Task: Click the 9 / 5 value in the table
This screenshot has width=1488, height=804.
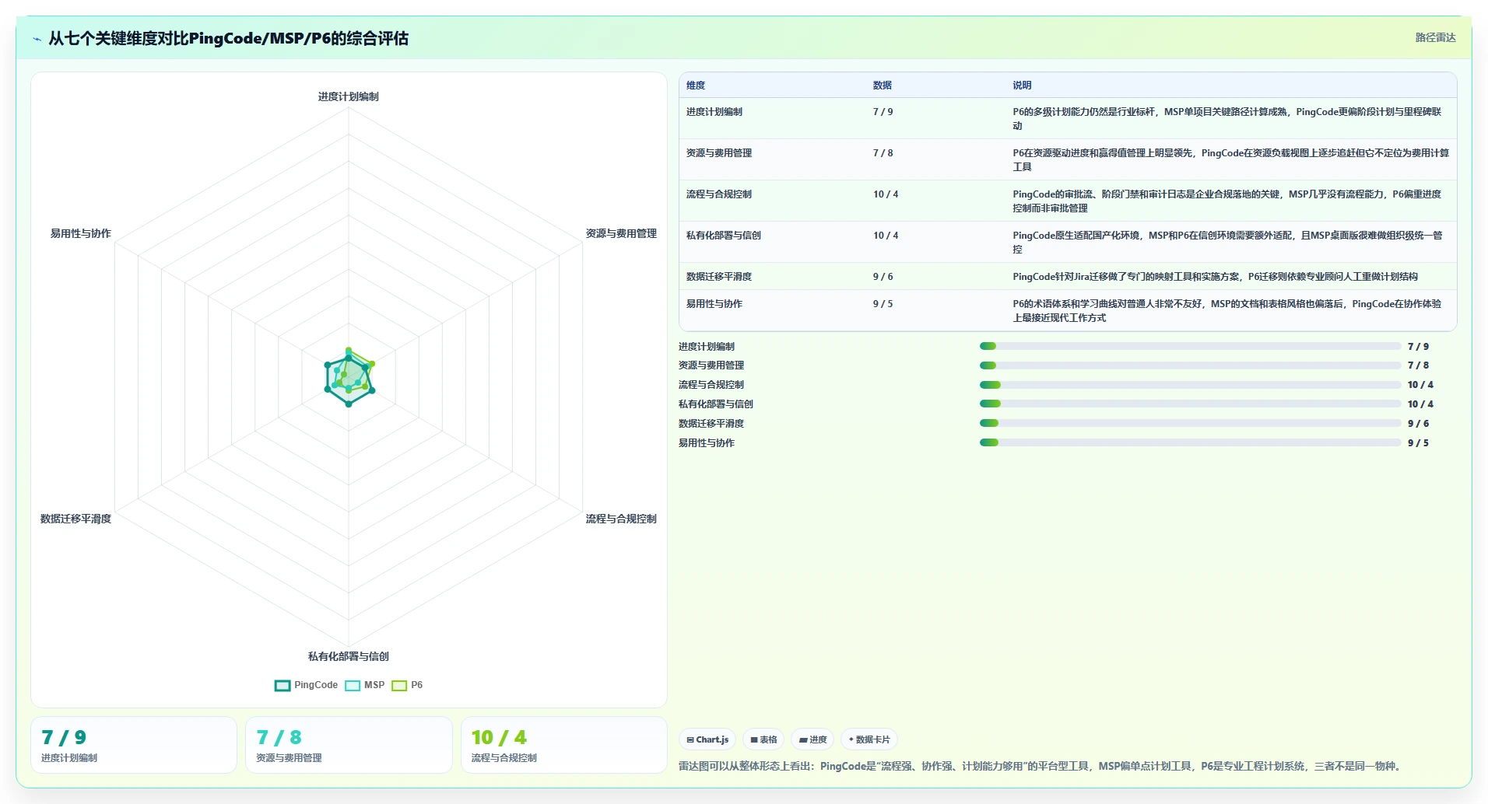Action: coord(883,304)
